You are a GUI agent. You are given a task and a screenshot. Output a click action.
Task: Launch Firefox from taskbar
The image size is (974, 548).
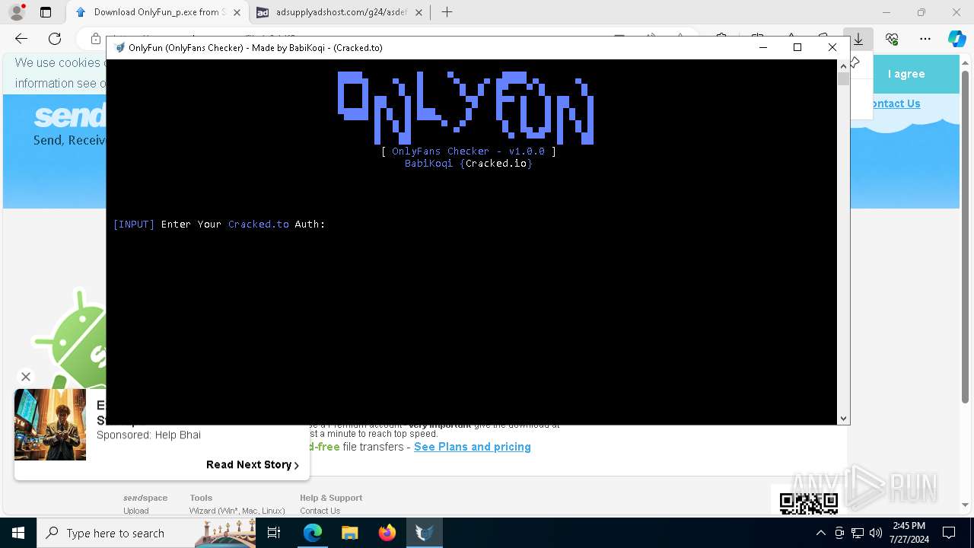pyautogui.click(x=387, y=533)
